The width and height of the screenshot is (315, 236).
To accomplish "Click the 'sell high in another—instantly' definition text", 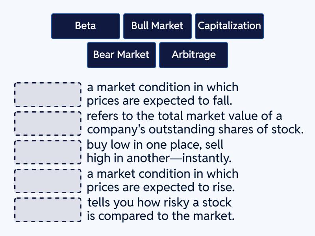I will pyautogui.click(x=157, y=152).
